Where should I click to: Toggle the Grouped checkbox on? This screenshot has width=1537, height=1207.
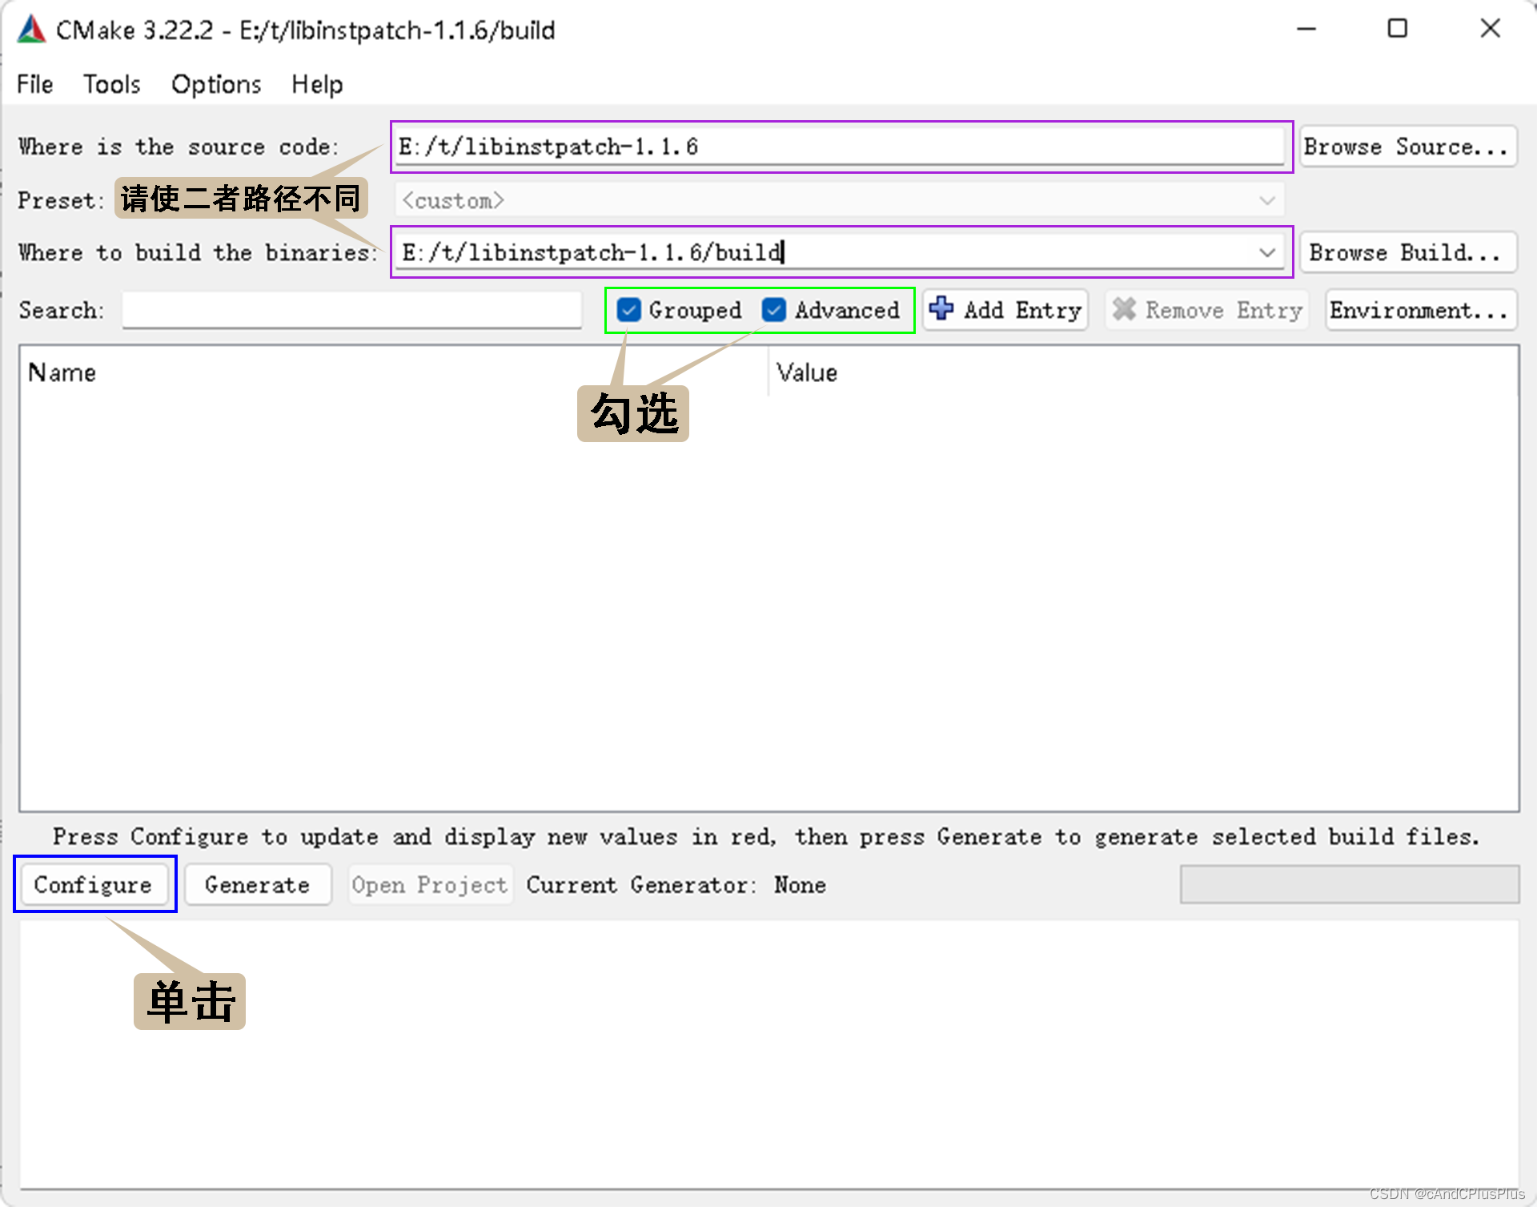[628, 309]
